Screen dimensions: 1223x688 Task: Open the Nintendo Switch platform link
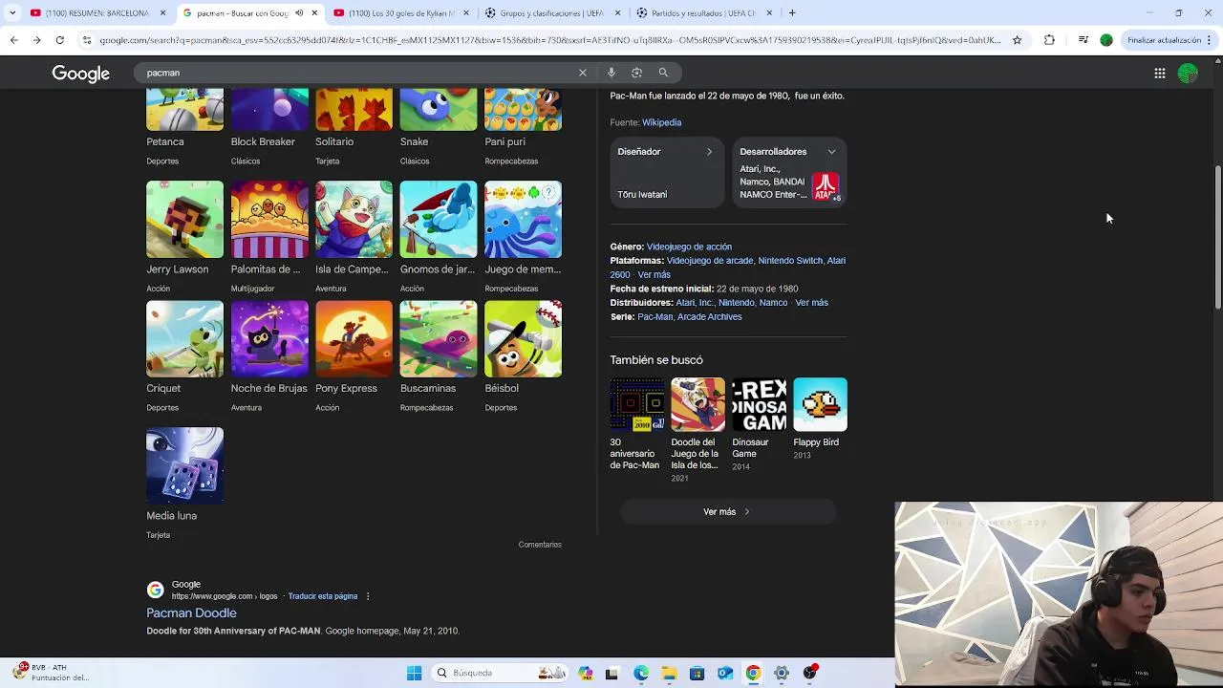[x=790, y=261]
